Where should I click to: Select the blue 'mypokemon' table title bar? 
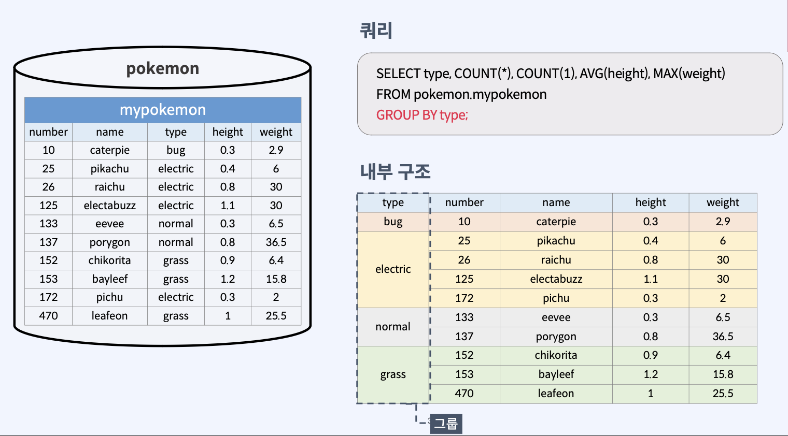[163, 110]
